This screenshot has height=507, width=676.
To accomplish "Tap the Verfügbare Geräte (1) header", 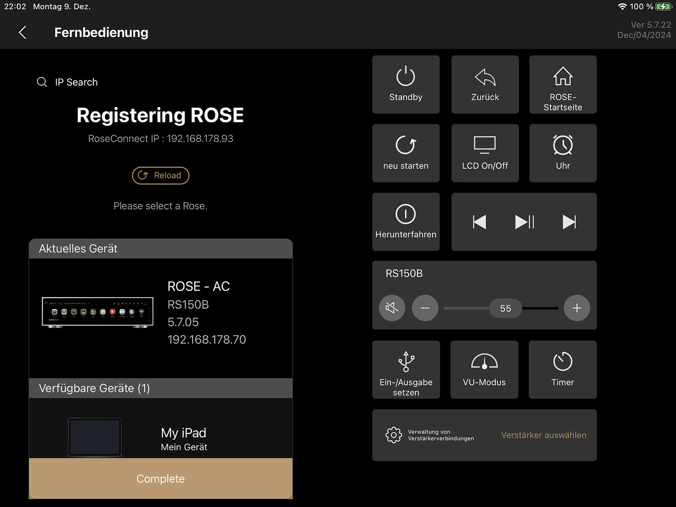I will (161, 388).
